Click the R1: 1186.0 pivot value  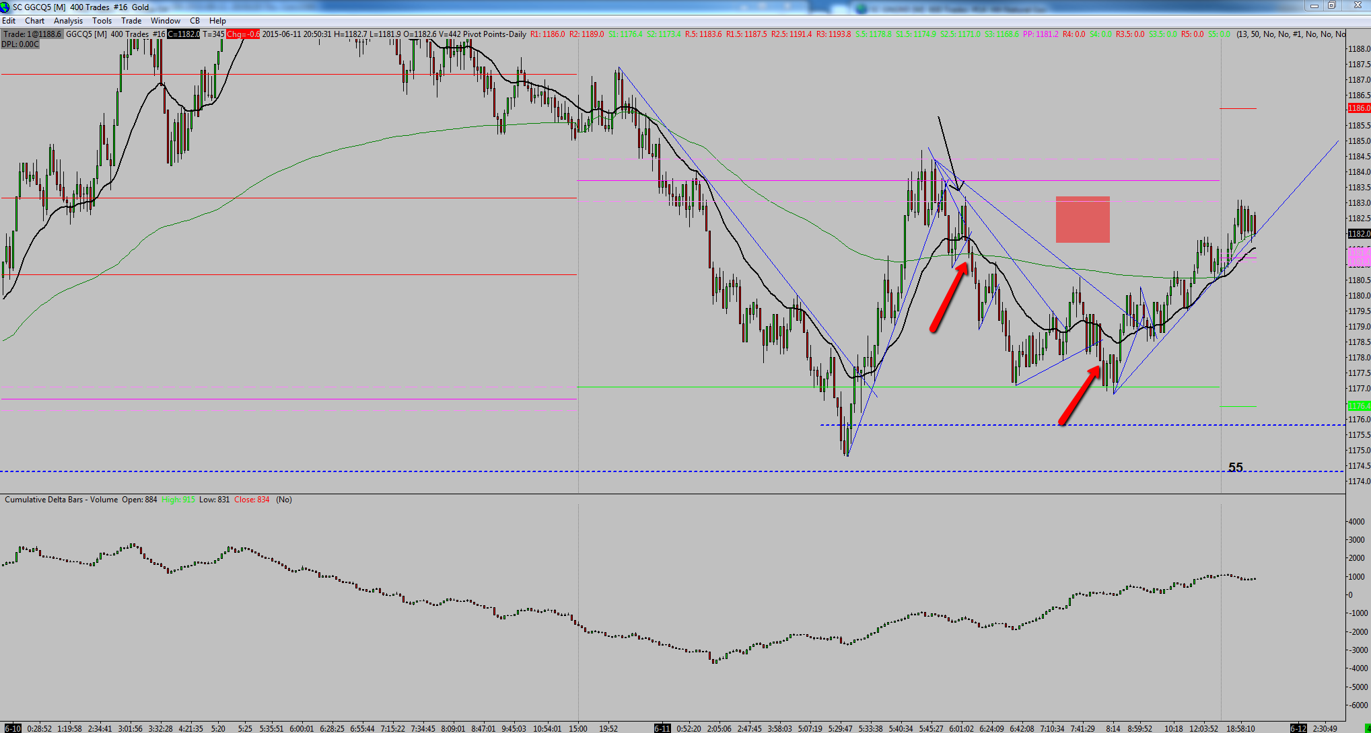tap(548, 34)
